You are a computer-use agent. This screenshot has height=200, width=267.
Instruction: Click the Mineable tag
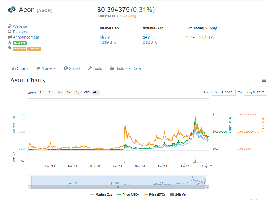[20, 49]
